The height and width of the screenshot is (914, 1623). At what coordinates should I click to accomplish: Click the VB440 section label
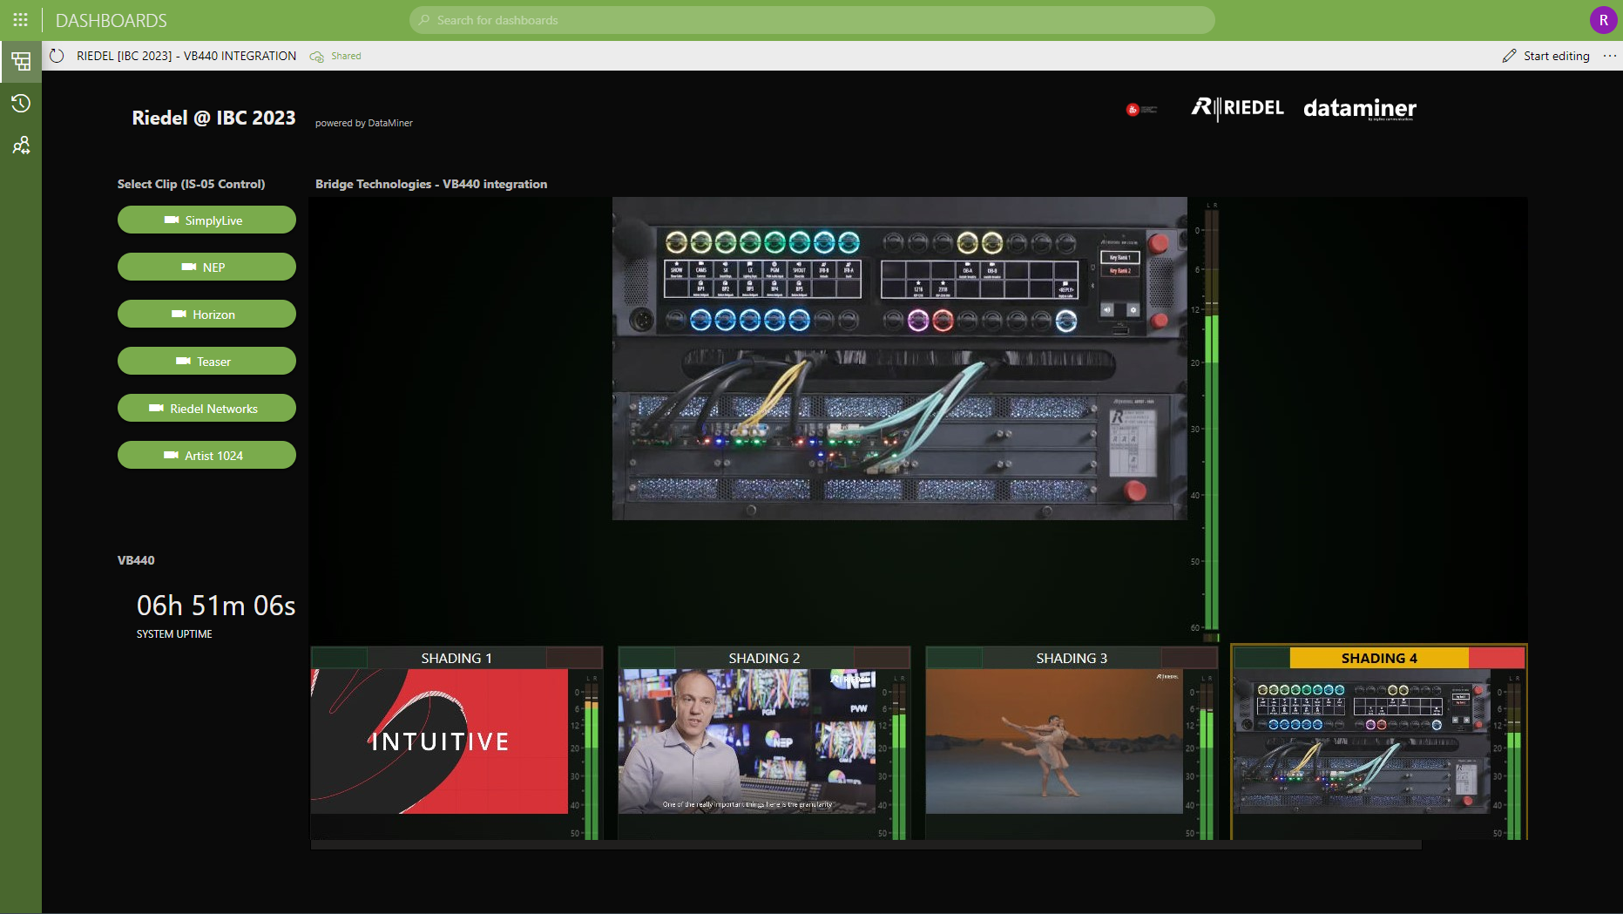tap(136, 560)
